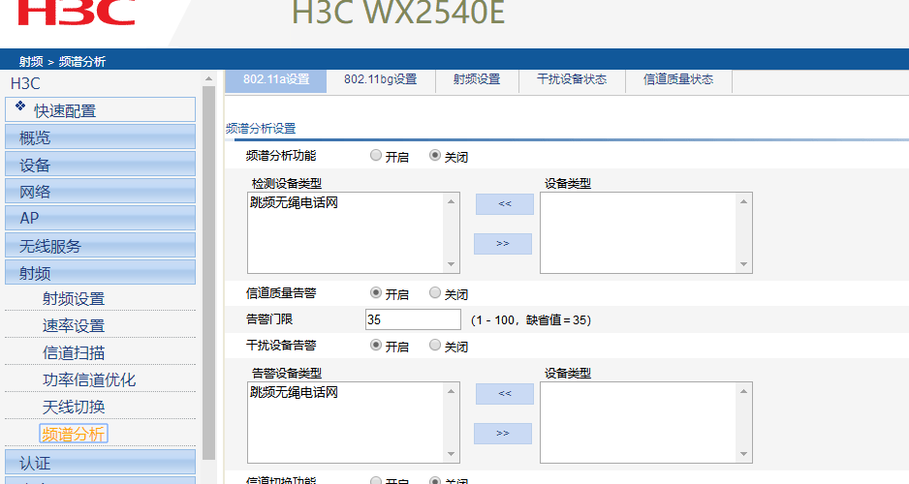This screenshot has height=484, width=909.
Task: Select 关闭 for 频谱分析功能
Action: coord(435,155)
